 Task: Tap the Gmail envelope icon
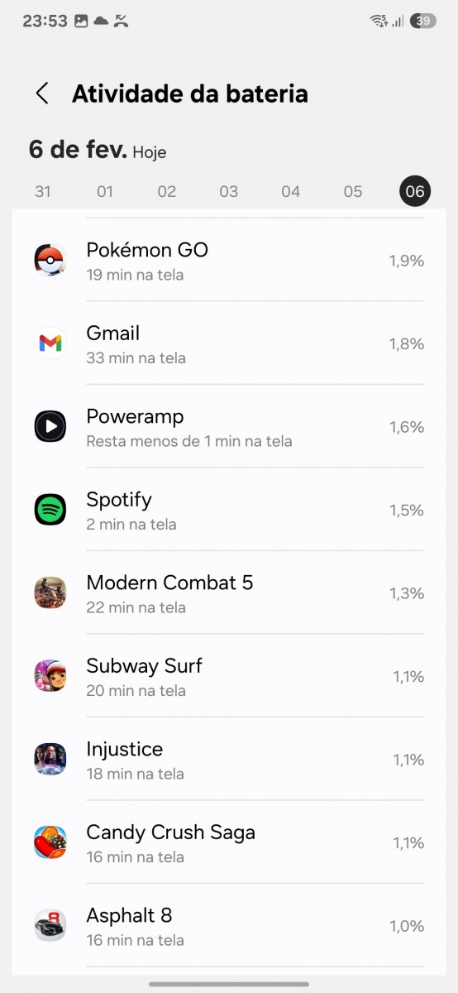click(x=50, y=343)
